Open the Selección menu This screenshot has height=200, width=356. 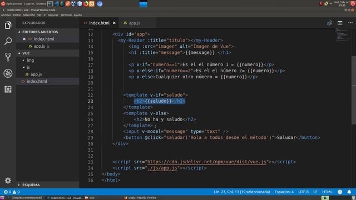click(x=29, y=15)
